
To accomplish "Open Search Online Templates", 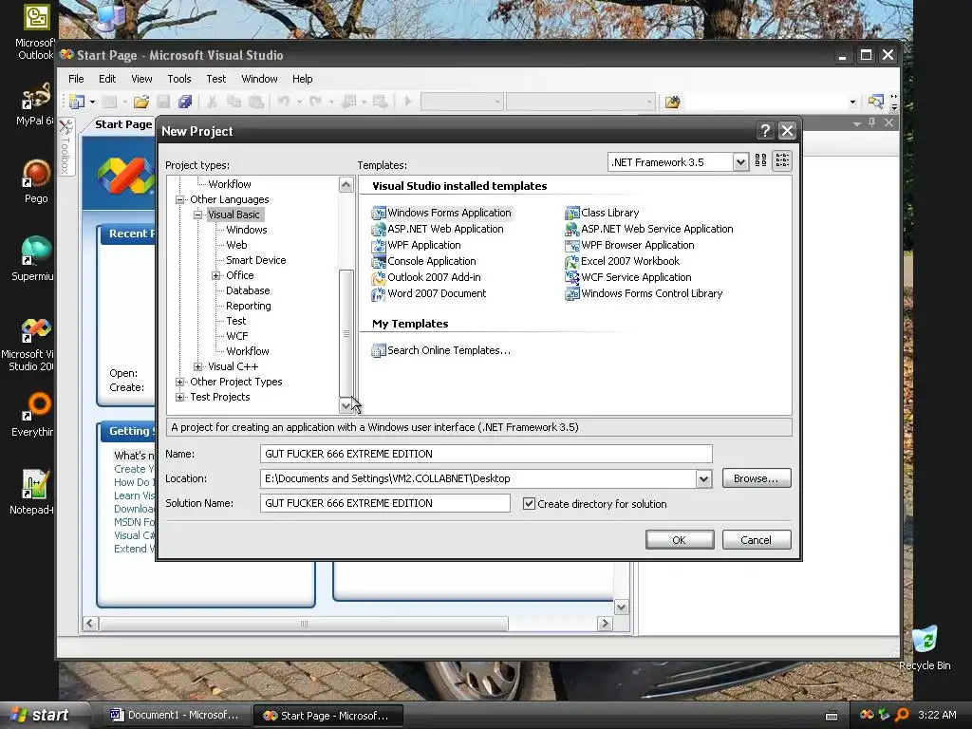I will click(440, 350).
